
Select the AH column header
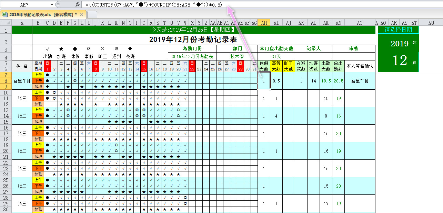pyautogui.click(x=264, y=23)
